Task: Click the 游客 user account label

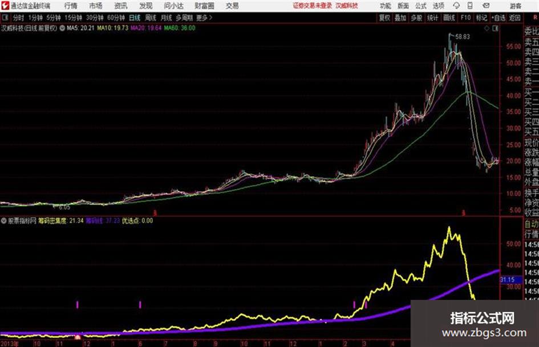Action: [x=515, y=6]
